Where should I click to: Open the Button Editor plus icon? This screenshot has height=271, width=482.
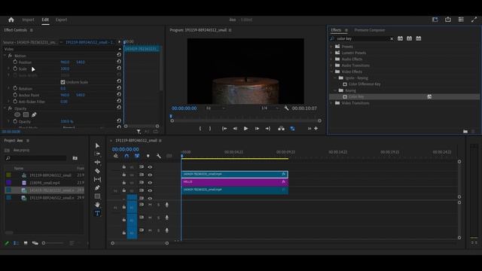pyautogui.click(x=316, y=129)
